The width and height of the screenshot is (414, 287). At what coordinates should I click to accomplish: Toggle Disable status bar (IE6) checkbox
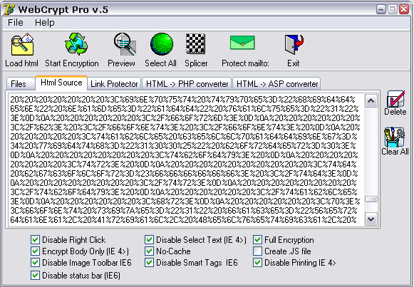pyautogui.click(x=35, y=276)
